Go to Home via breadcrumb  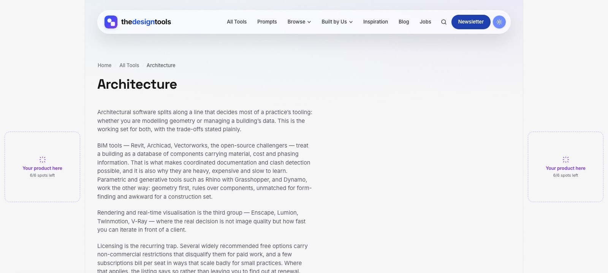click(x=104, y=65)
